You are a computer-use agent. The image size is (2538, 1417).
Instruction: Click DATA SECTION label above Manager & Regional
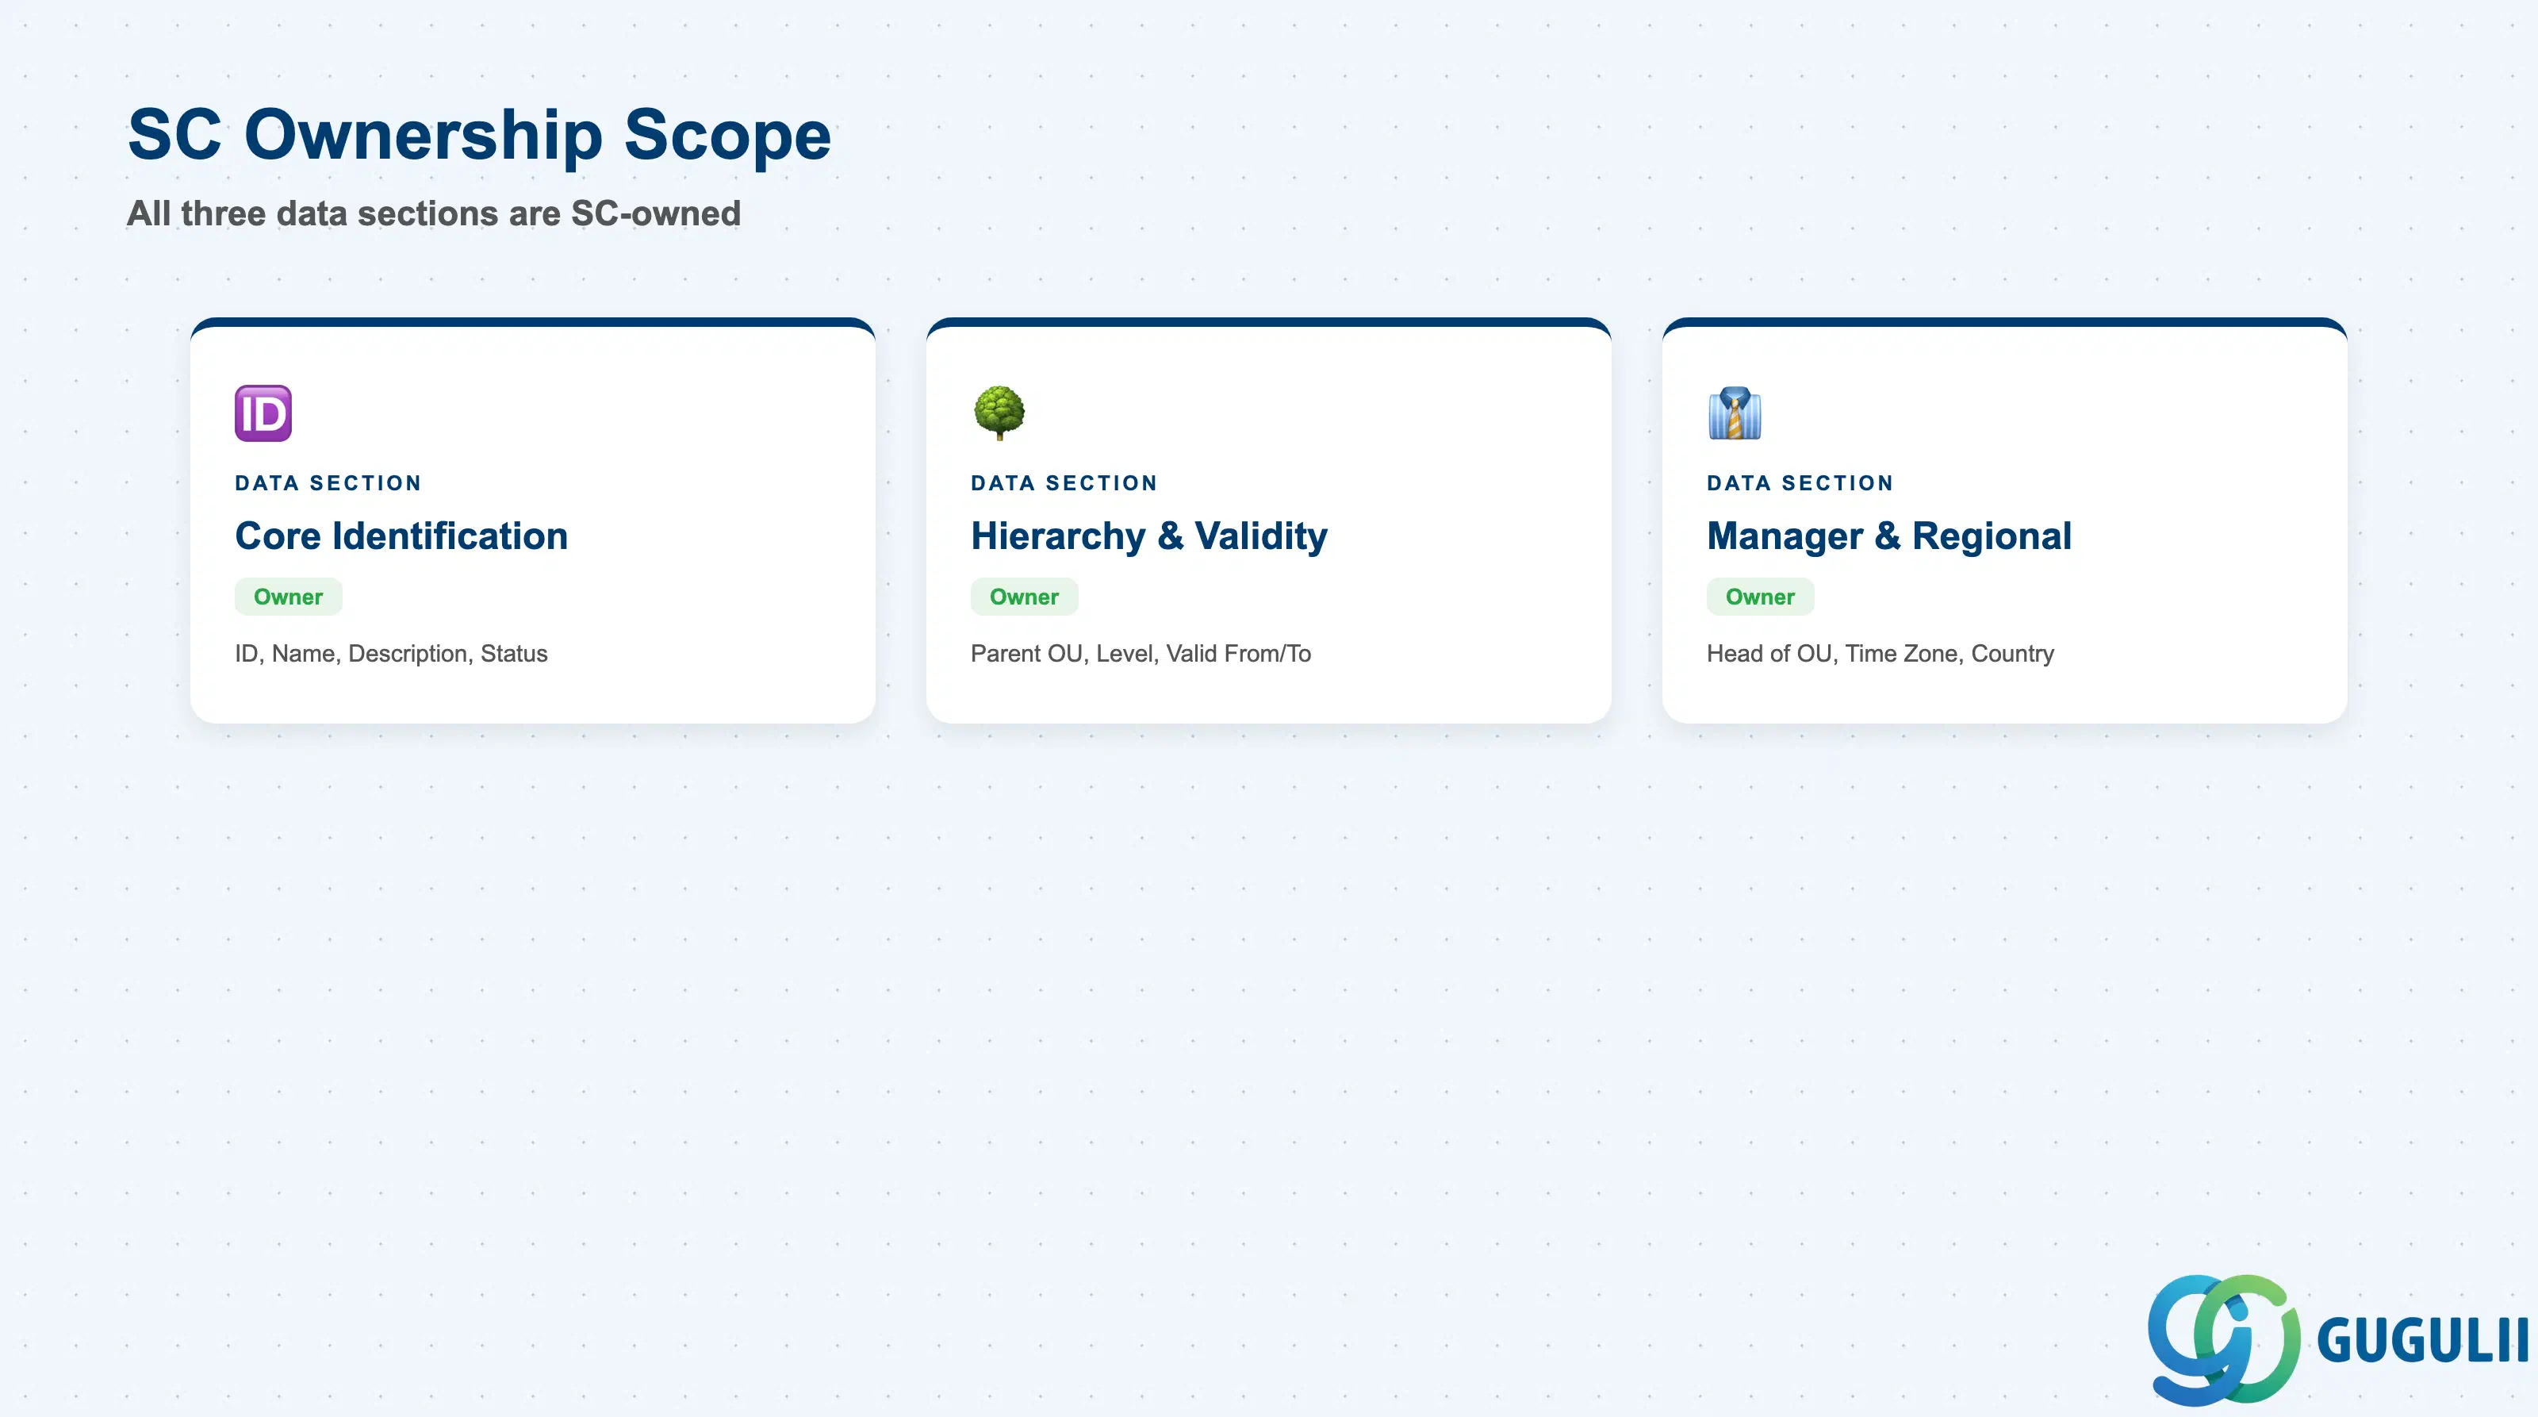1800,483
